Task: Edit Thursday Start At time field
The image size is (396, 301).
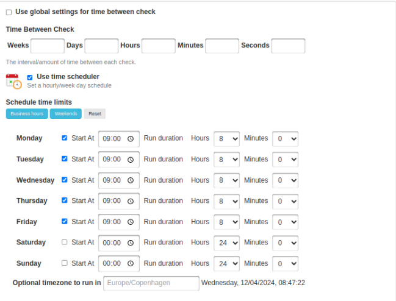Action: click(119, 201)
